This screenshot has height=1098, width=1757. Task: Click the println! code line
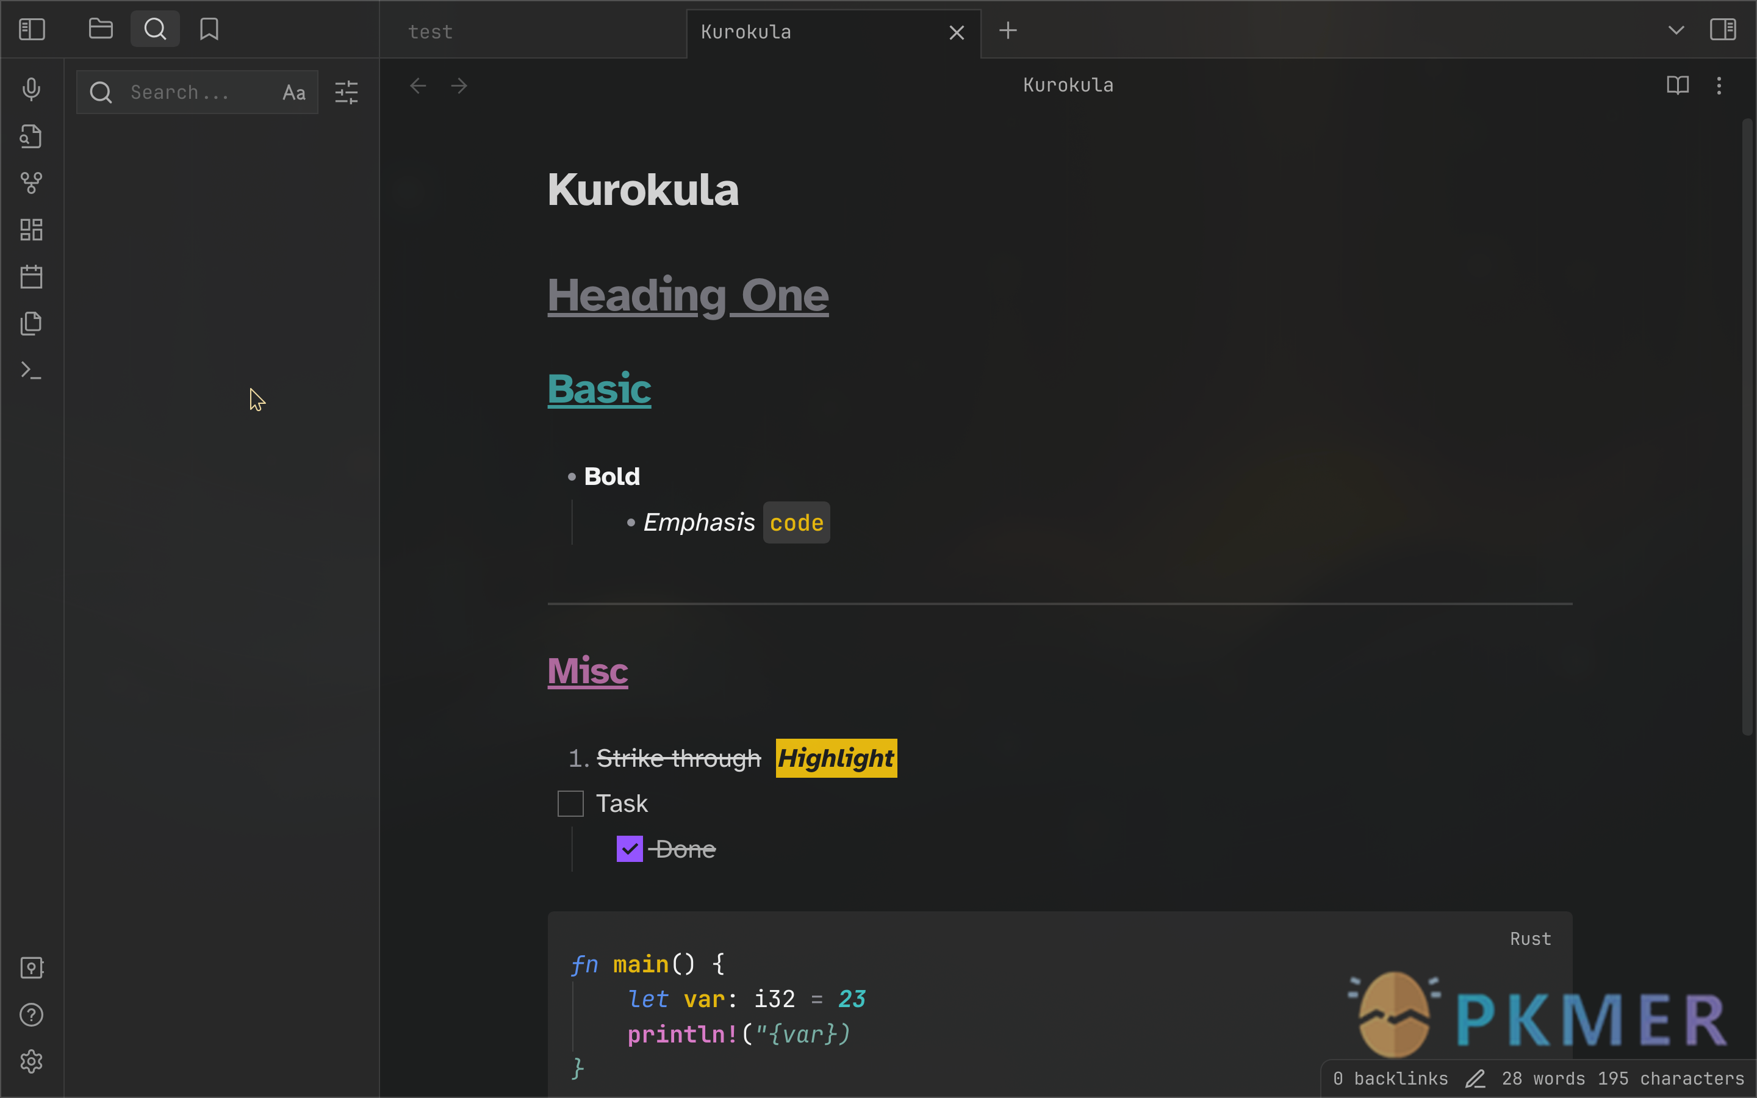(738, 1034)
